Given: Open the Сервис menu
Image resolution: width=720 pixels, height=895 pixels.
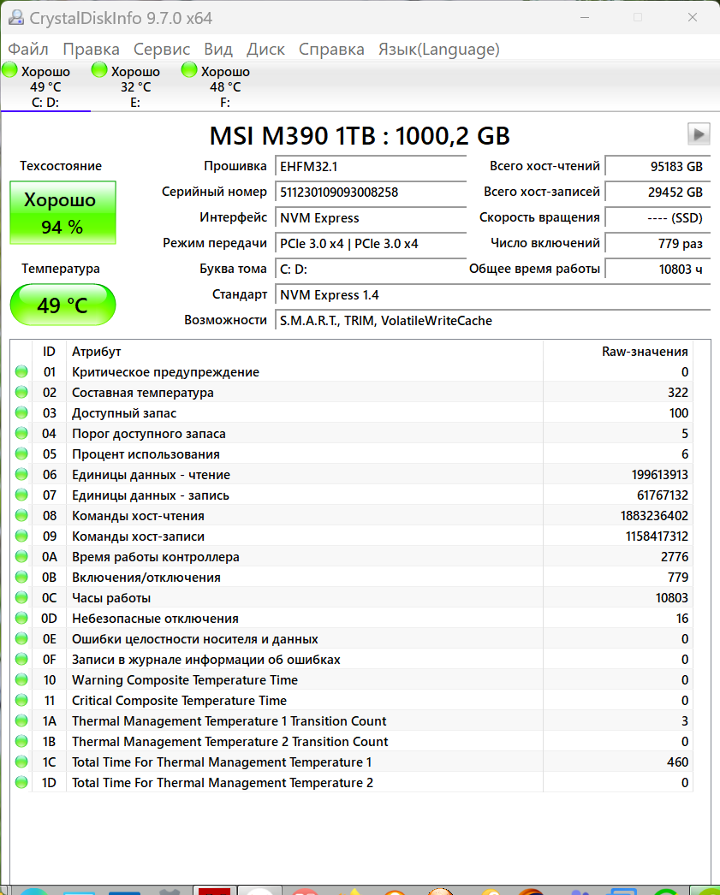Looking at the screenshot, I should tap(162, 49).
